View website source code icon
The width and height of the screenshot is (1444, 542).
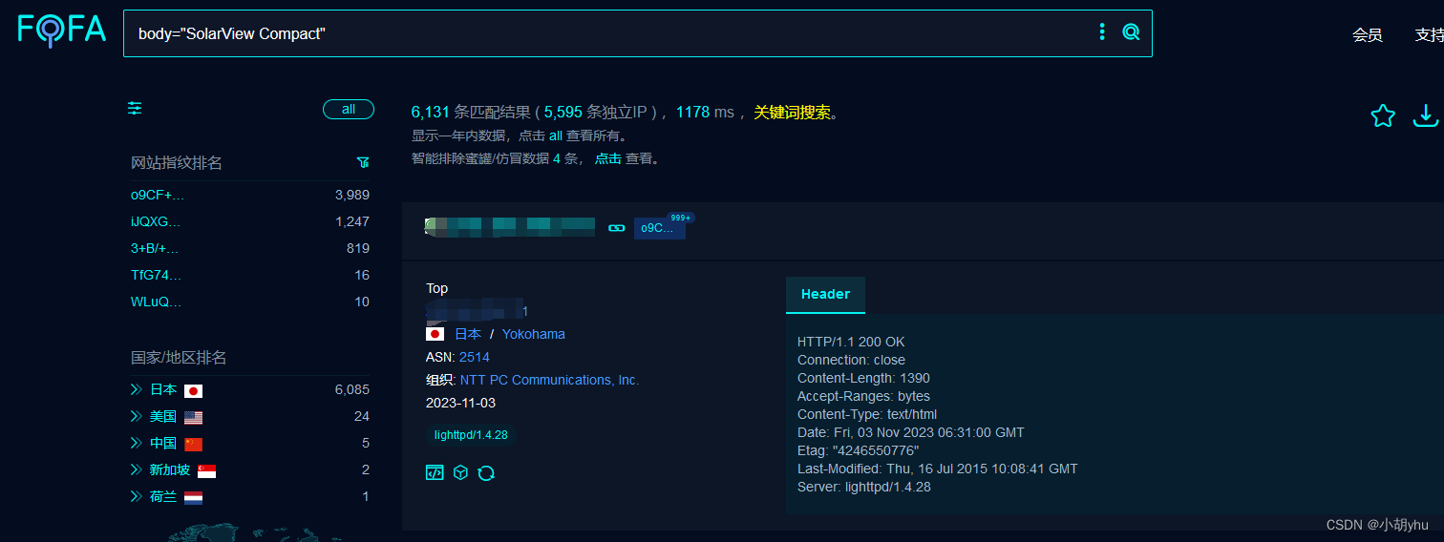[435, 472]
